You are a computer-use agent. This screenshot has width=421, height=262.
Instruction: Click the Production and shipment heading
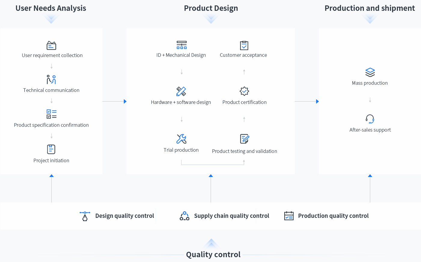click(x=370, y=8)
